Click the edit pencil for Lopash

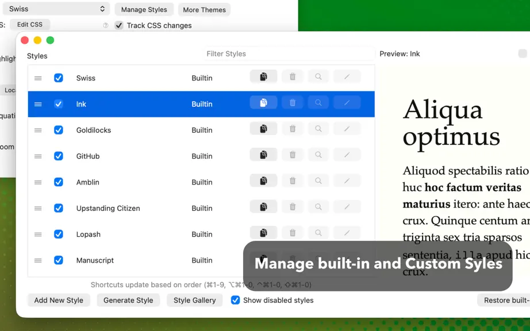[347, 233]
